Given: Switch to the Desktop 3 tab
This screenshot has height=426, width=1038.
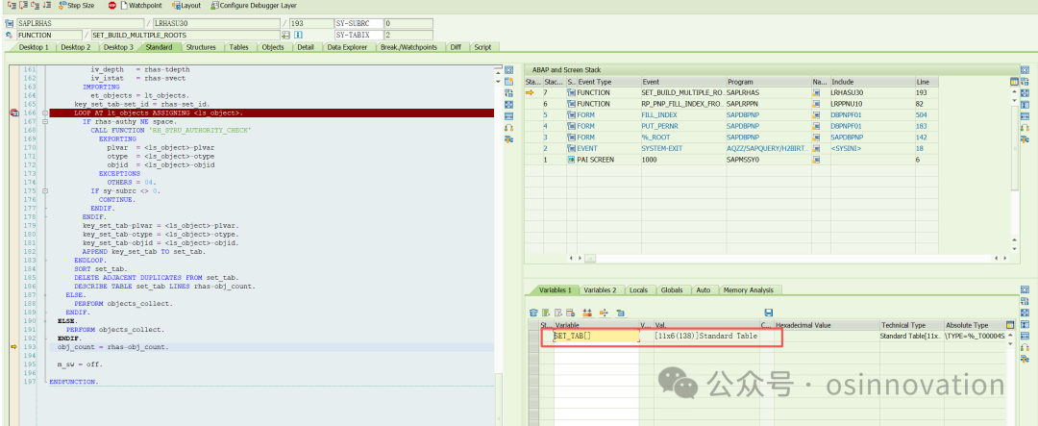Looking at the screenshot, I should click(118, 47).
